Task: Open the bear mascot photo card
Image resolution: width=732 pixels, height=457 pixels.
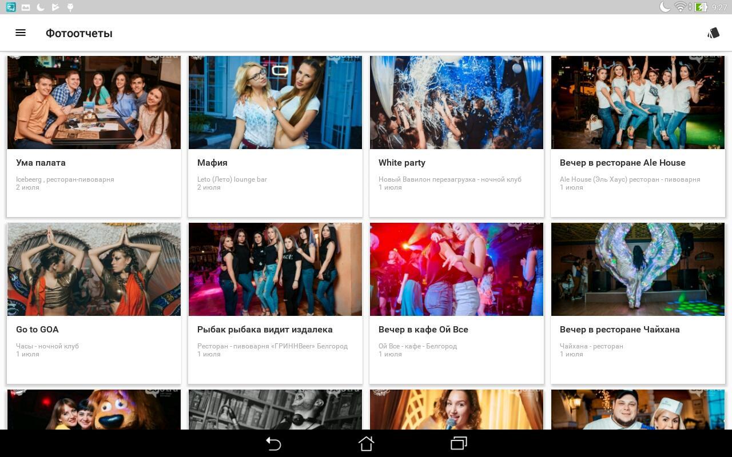Action: (x=94, y=410)
